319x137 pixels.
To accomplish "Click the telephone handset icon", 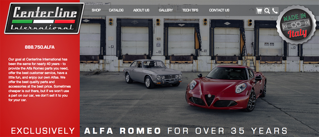I will click(x=275, y=11).
